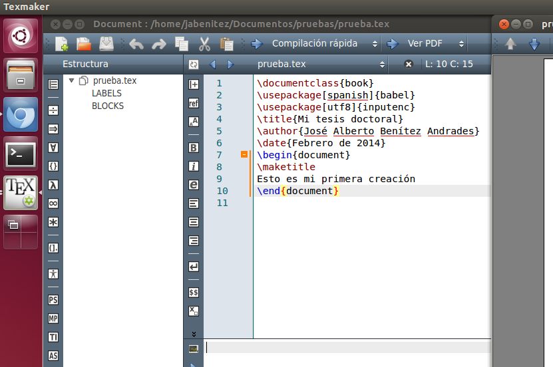Paste from clipboard icon

click(x=226, y=44)
